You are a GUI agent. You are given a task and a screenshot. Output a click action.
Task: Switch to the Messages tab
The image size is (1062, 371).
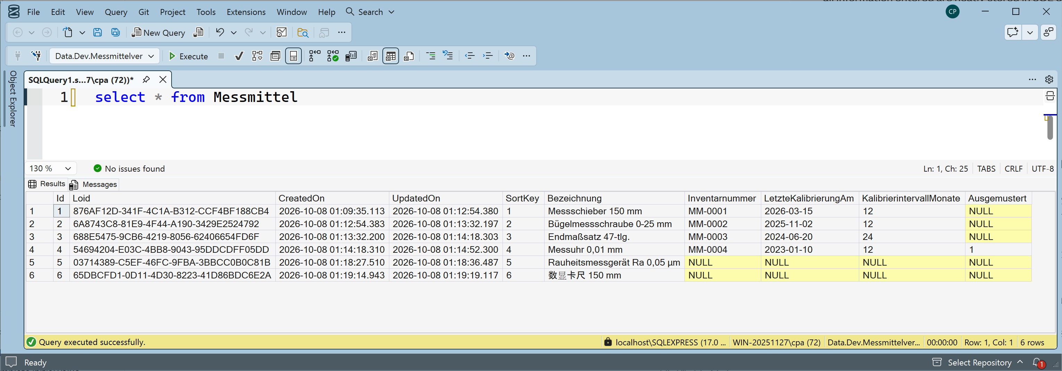click(93, 184)
